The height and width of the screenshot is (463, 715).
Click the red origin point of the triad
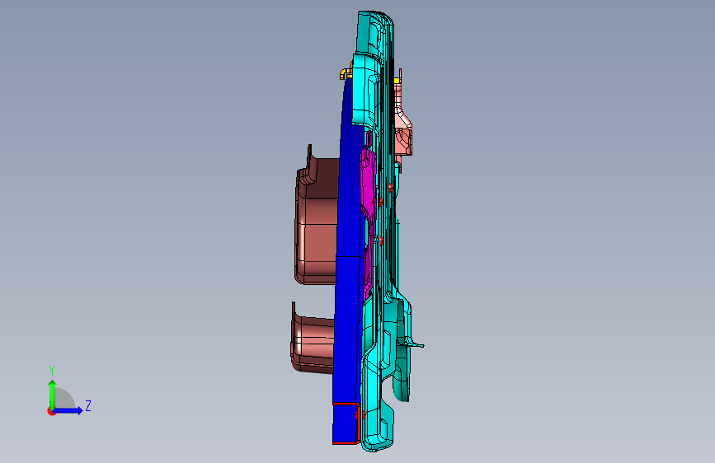coord(50,411)
